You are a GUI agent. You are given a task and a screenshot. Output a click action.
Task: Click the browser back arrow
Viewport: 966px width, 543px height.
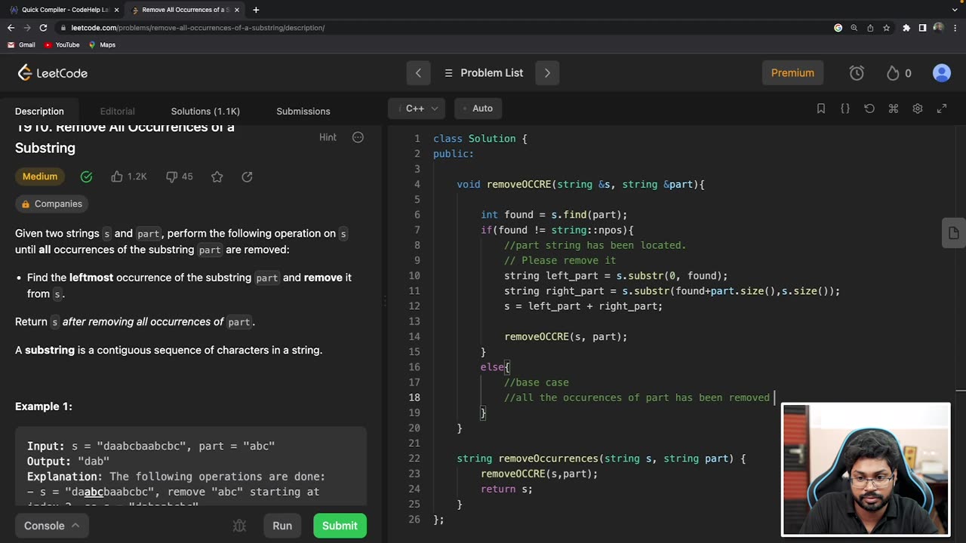pyautogui.click(x=11, y=28)
